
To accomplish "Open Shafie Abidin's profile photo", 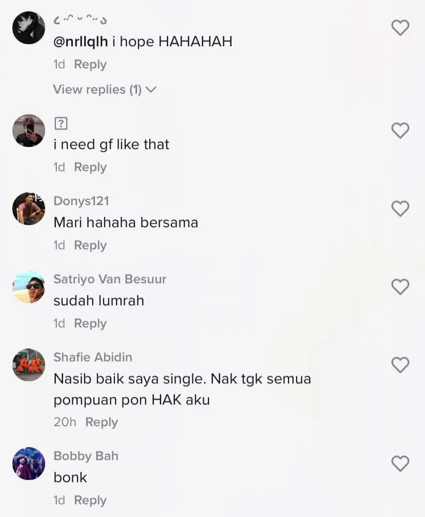I will 29,365.
